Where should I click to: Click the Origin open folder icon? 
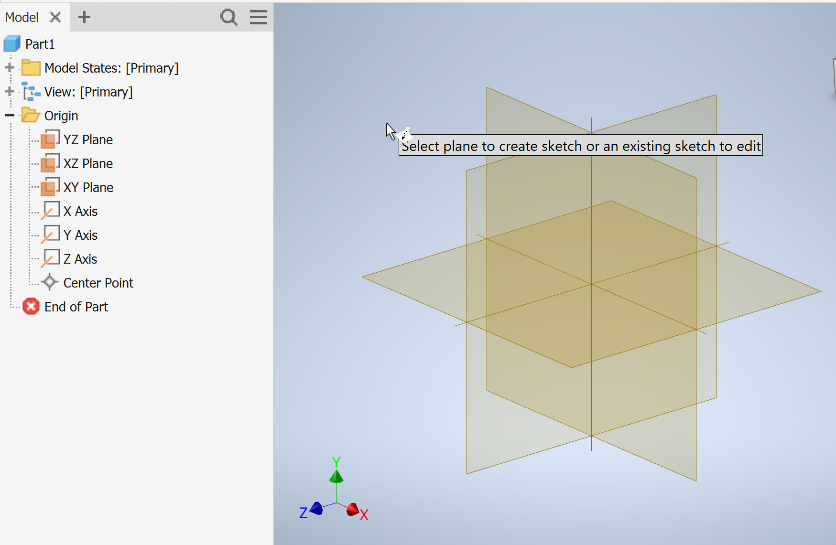point(31,116)
